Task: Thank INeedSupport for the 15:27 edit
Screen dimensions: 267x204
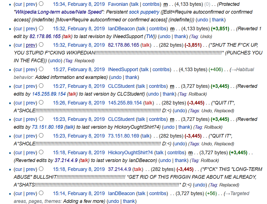Action: coord(131,77)
